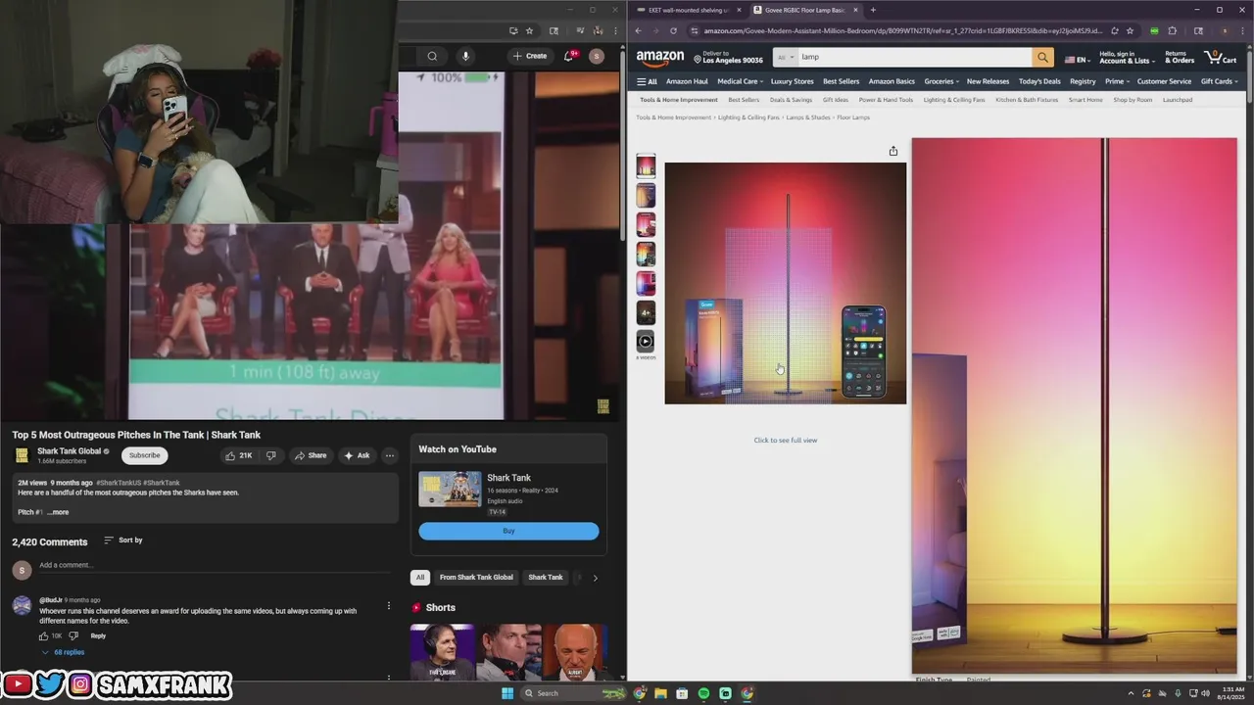Open Chrome extensions puzzle icon
Image resolution: width=1254 pixels, height=705 pixels.
point(1172,30)
